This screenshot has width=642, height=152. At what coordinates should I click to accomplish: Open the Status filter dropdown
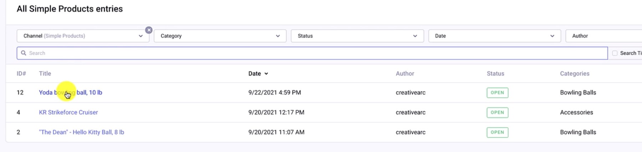(x=357, y=36)
